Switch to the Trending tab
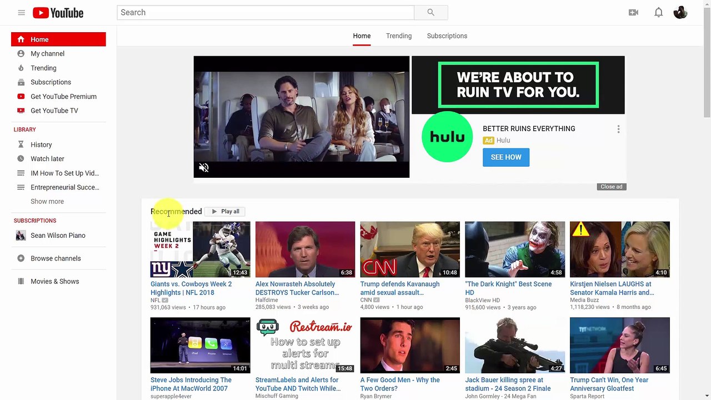Image resolution: width=711 pixels, height=400 pixels. click(x=399, y=36)
